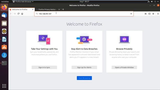This screenshot has height=90, width=160.
Task: Expand the Firefox Web Browser app menu
Action: pyautogui.click(x=23, y=1)
